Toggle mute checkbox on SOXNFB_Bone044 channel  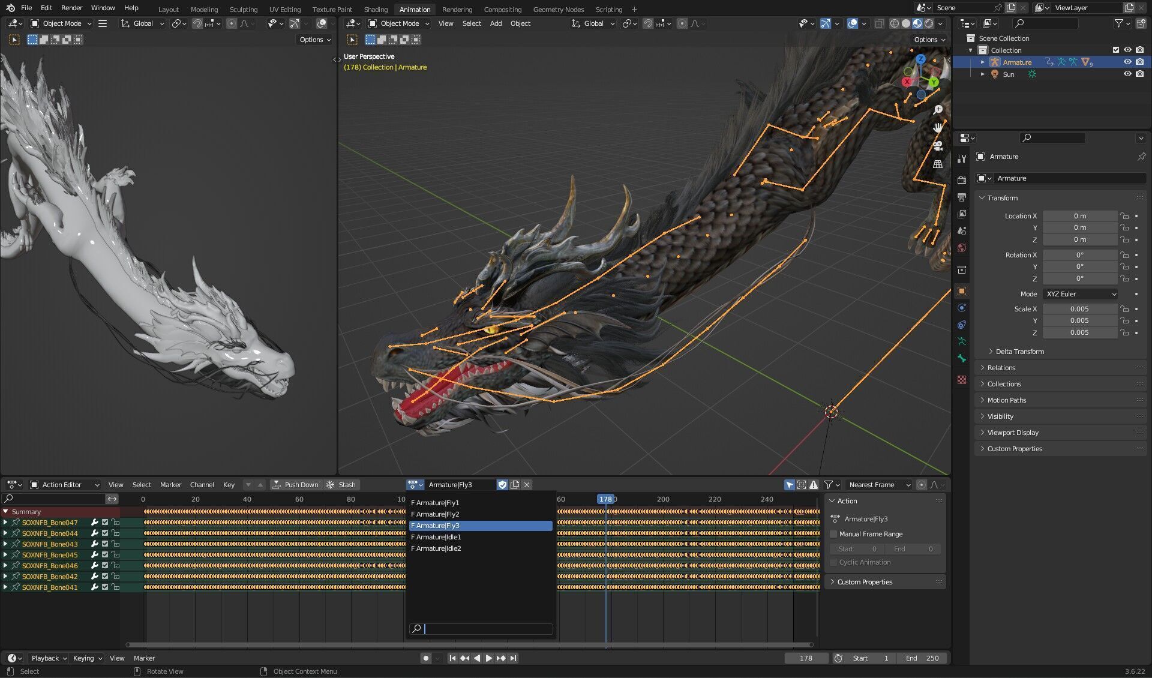105,533
